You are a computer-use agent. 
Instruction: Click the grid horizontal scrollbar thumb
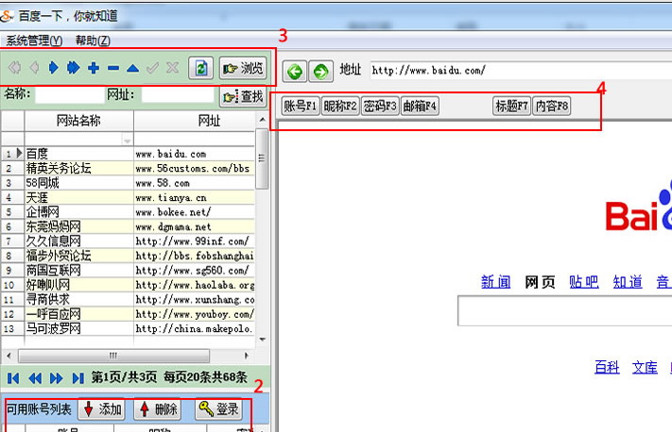113,356
